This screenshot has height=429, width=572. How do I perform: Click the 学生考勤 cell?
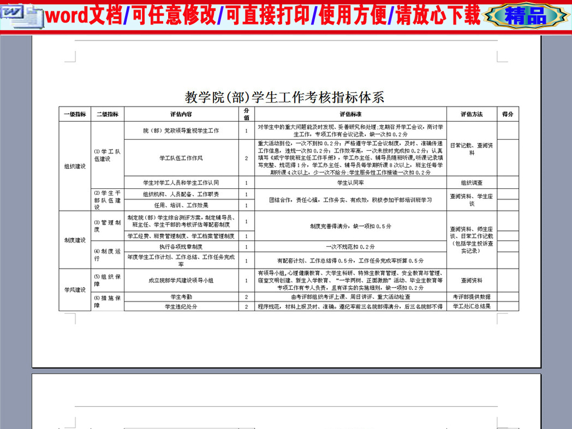182,297
